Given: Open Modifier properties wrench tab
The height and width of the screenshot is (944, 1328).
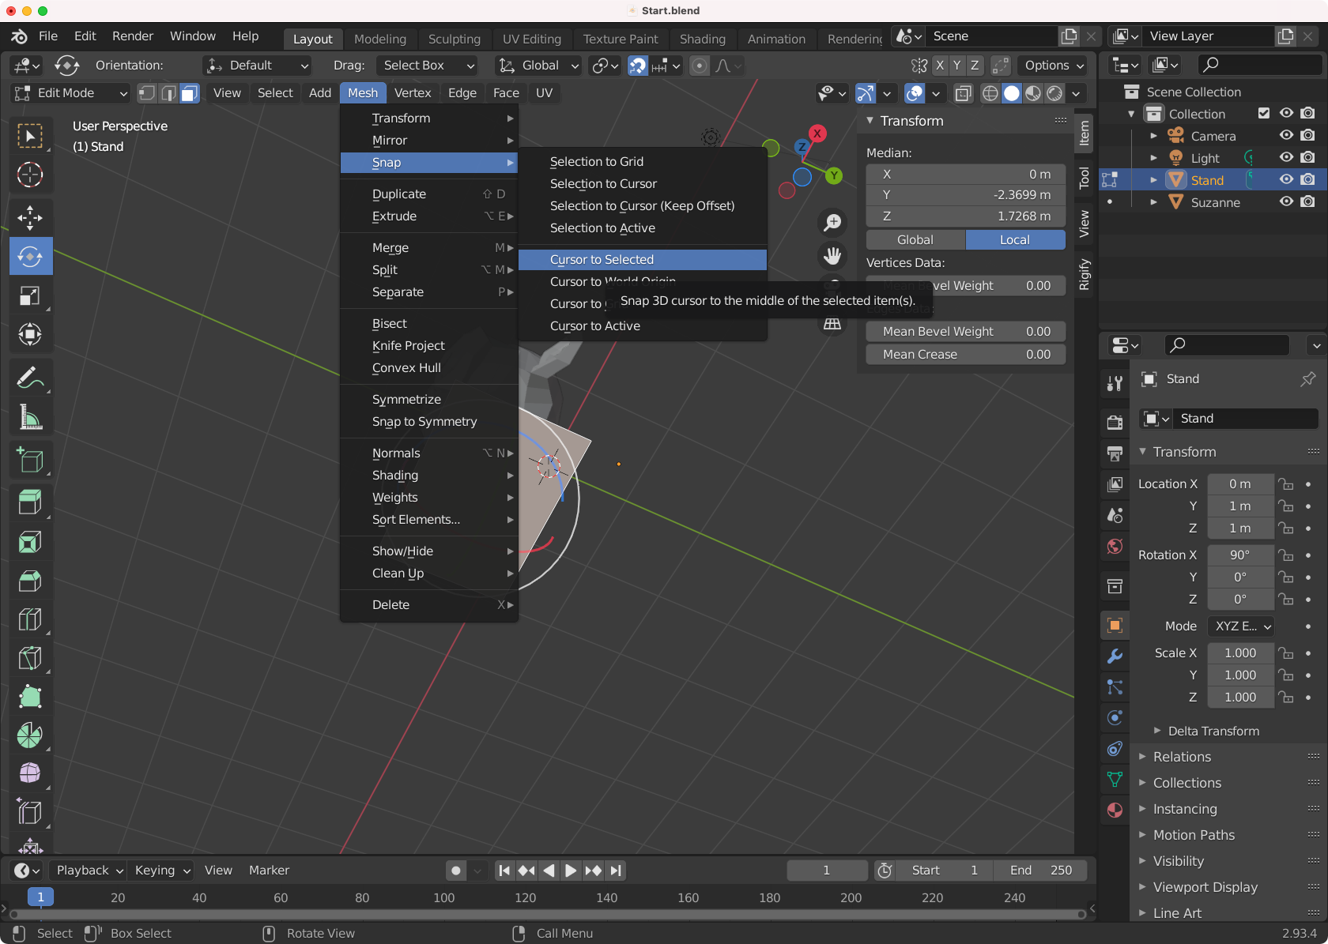Looking at the screenshot, I should pyautogui.click(x=1115, y=656).
